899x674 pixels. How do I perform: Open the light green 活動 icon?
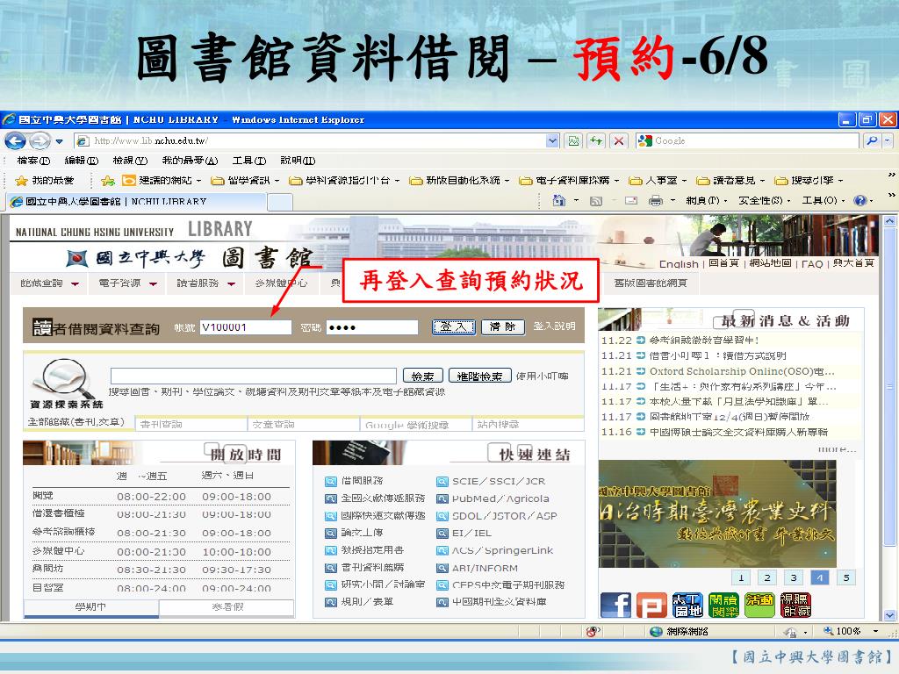click(759, 606)
